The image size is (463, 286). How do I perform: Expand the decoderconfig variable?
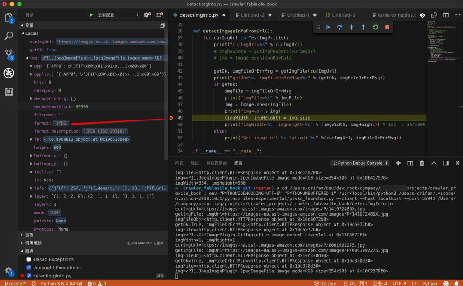click(x=31, y=99)
